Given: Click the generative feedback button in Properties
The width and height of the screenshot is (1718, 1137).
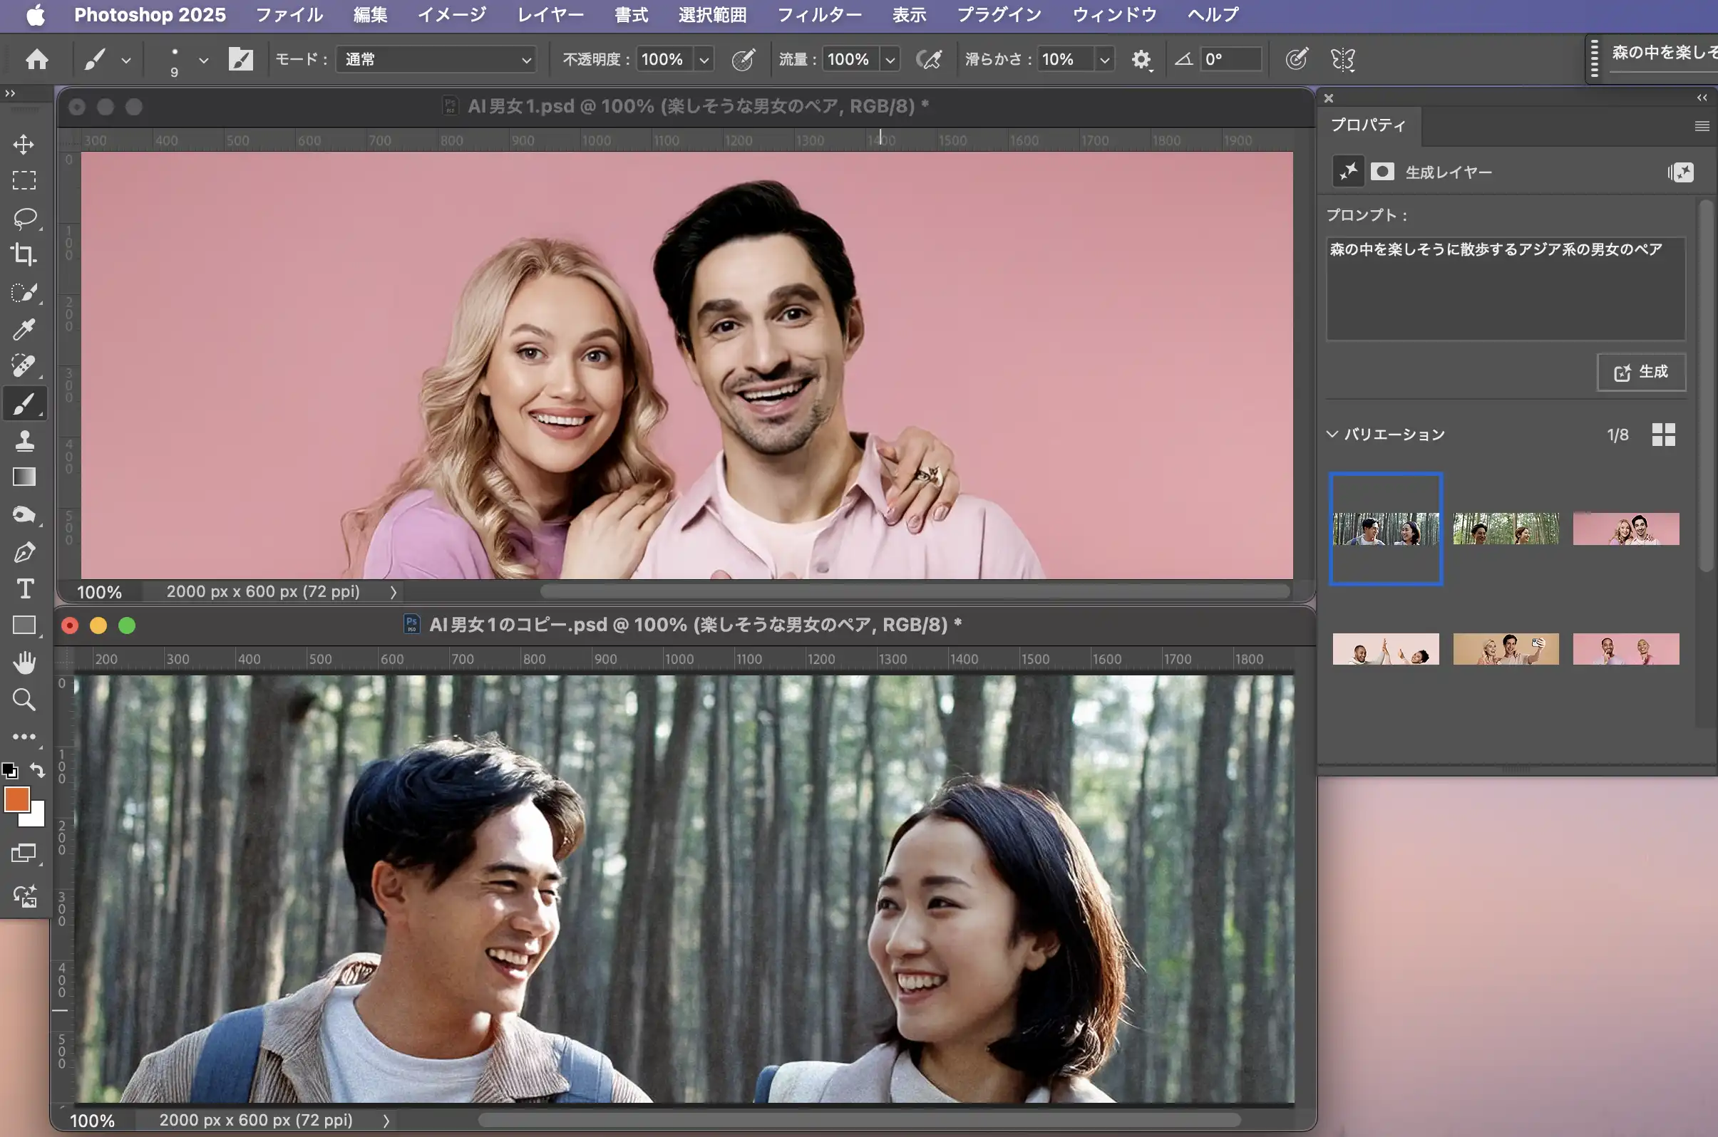Looking at the screenshot, I should point(1680,172).
